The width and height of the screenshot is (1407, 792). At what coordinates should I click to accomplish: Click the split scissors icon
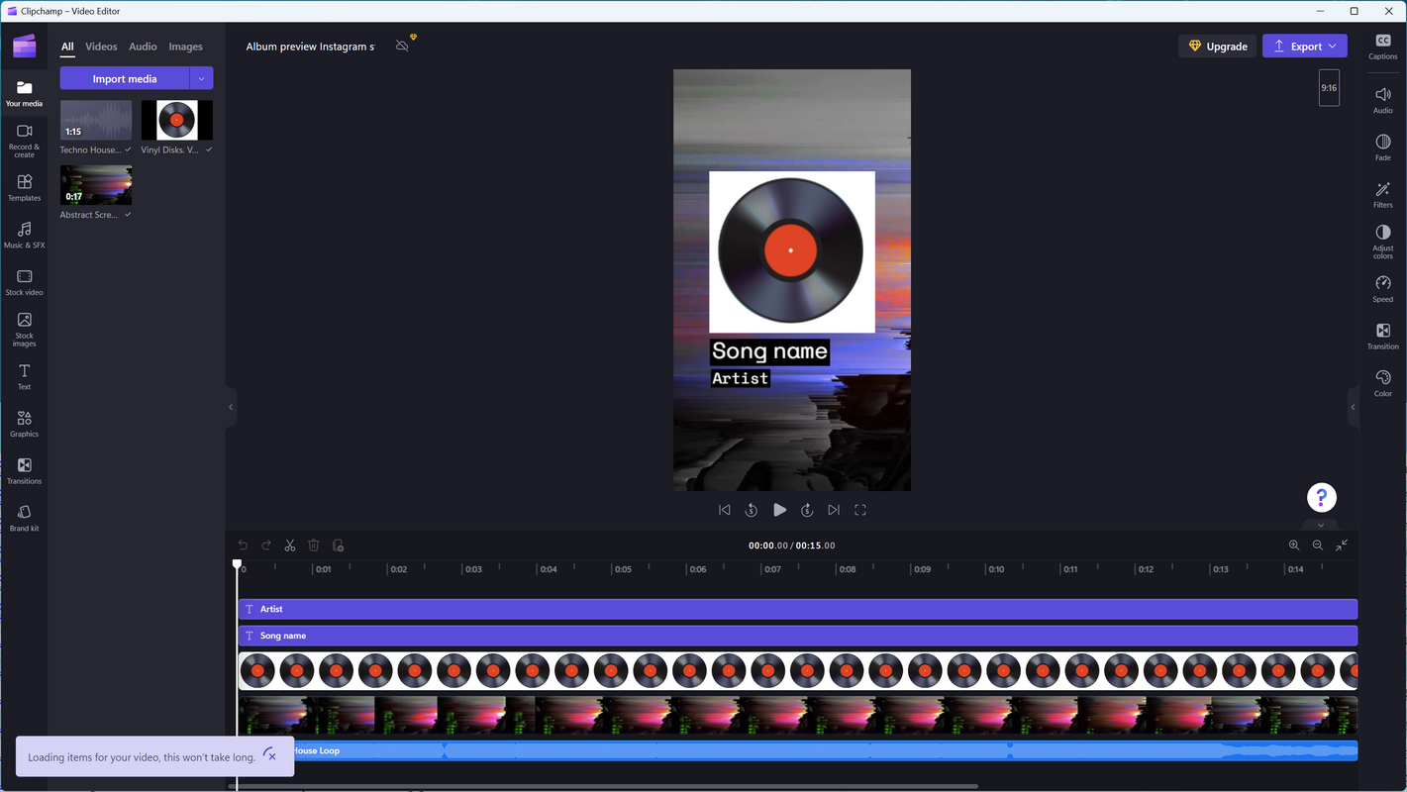290,545
